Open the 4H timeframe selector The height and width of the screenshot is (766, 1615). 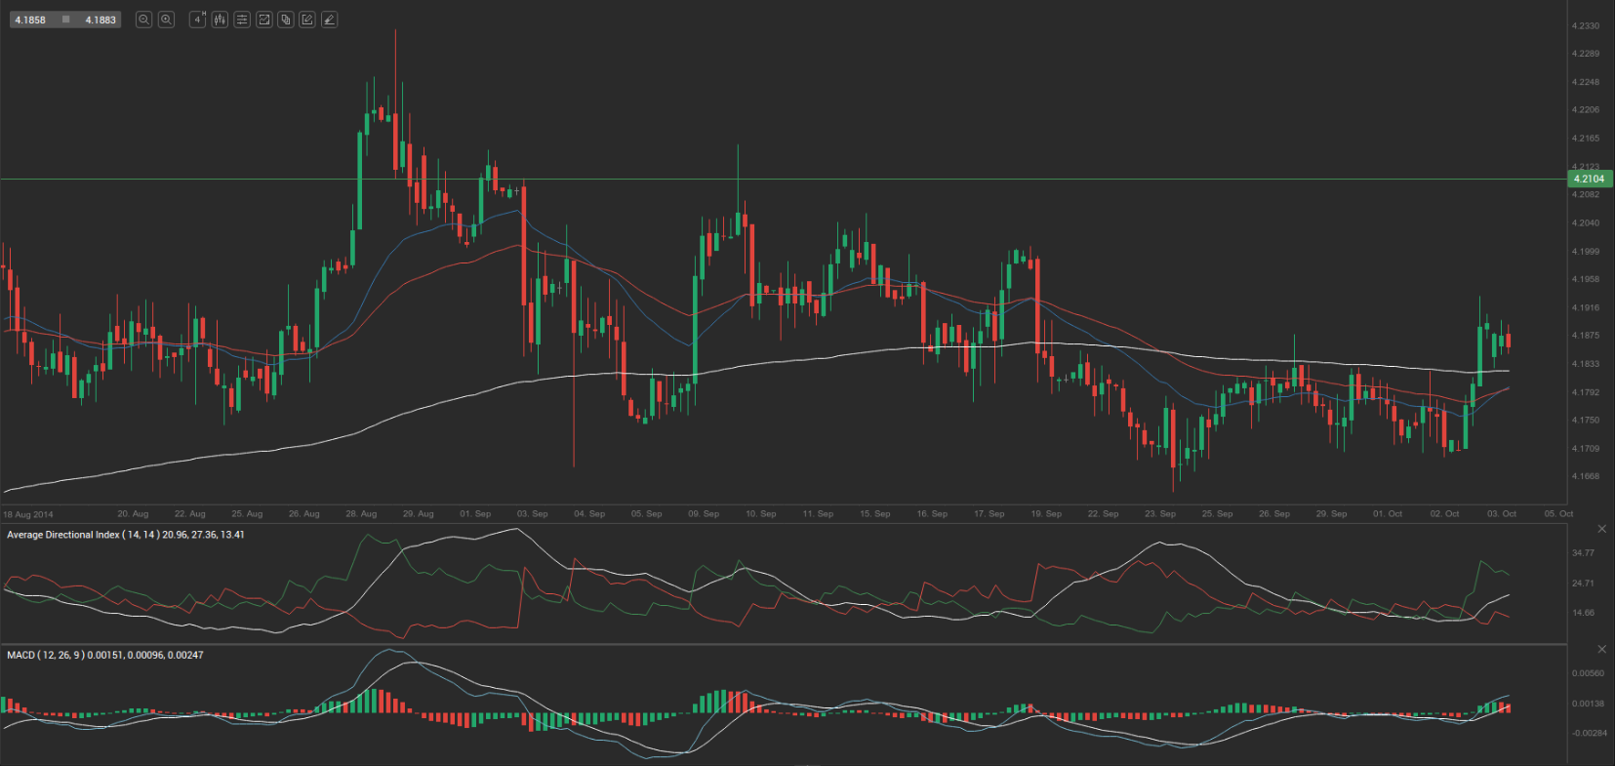[x=197, y=20]
